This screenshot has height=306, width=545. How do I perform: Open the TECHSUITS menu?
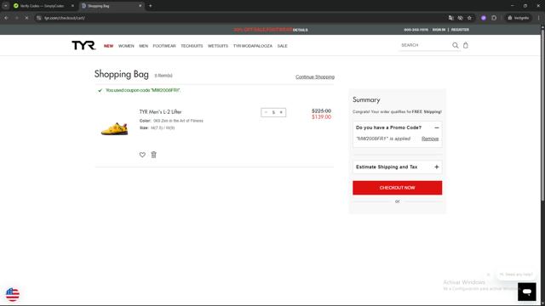[192, 46]
